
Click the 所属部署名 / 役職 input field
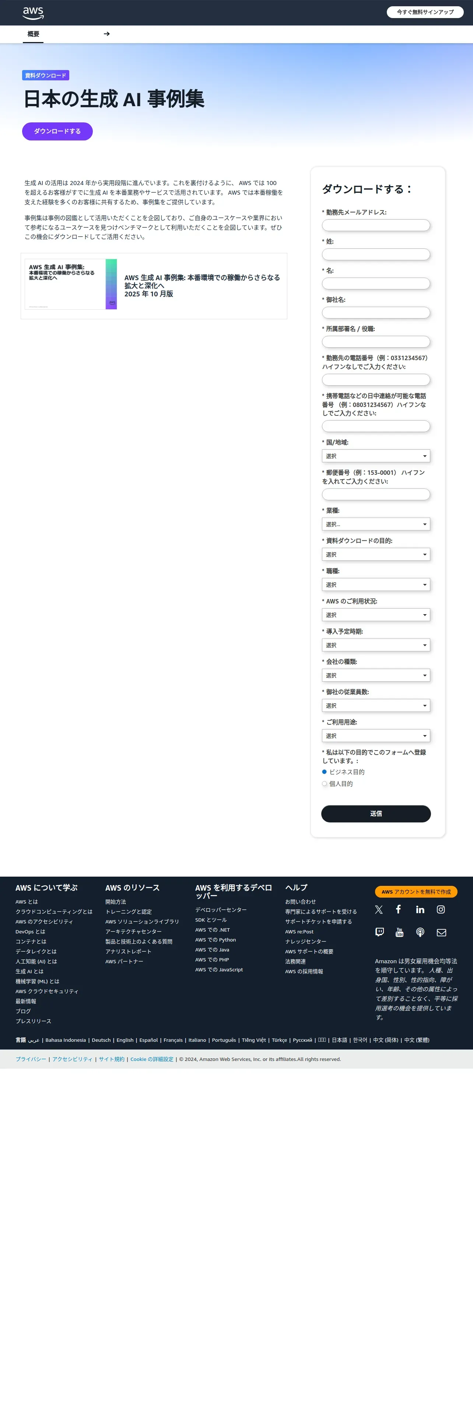(x=376, y=342)
